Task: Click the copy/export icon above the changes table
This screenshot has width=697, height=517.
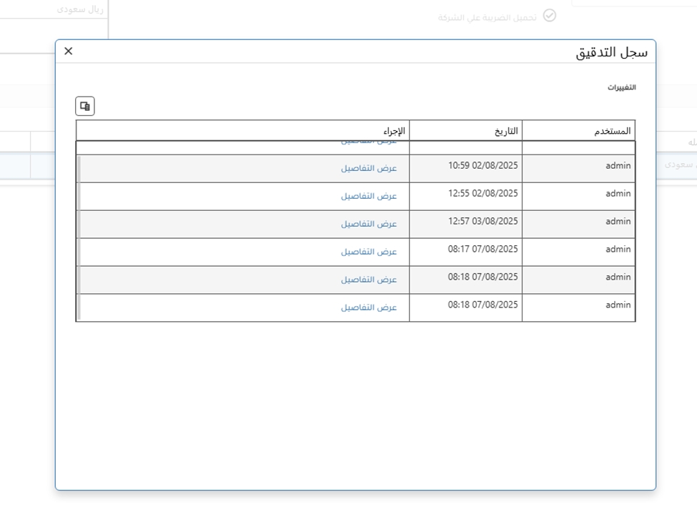Action: click(85, 107)
